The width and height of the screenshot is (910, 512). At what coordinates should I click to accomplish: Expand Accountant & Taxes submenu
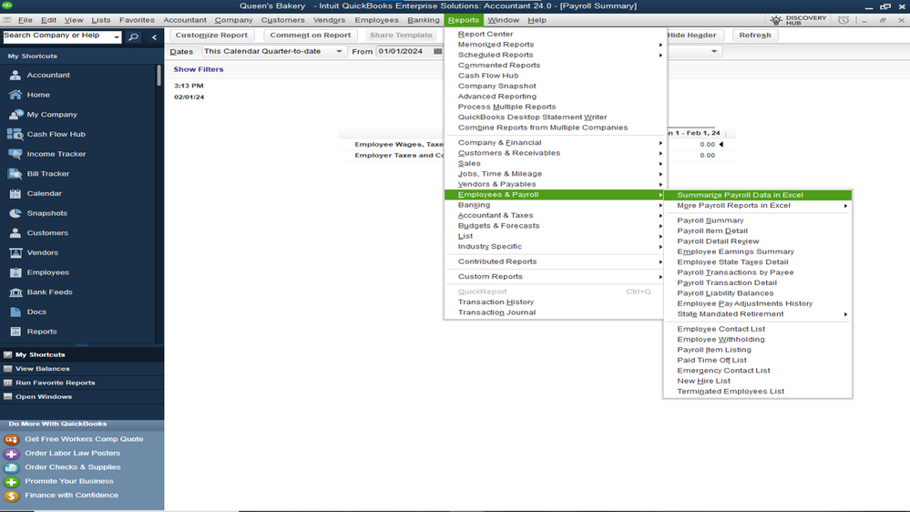coord(554,215)
